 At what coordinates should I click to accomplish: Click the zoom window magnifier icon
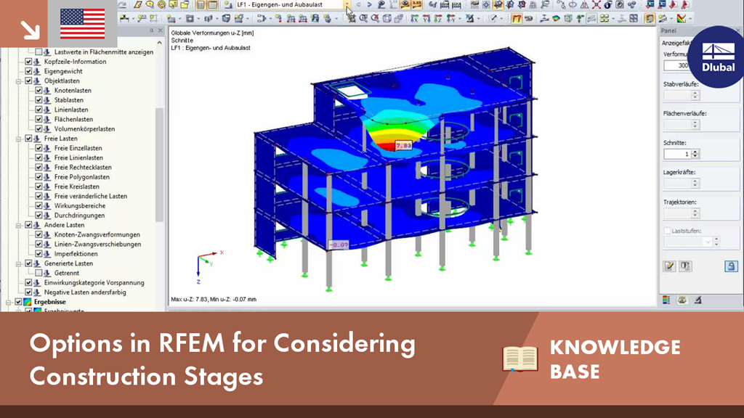pyautogui.click(x=363, y=18)
